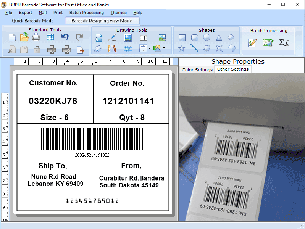Export the label using page arrow icon

pos(80,50)
